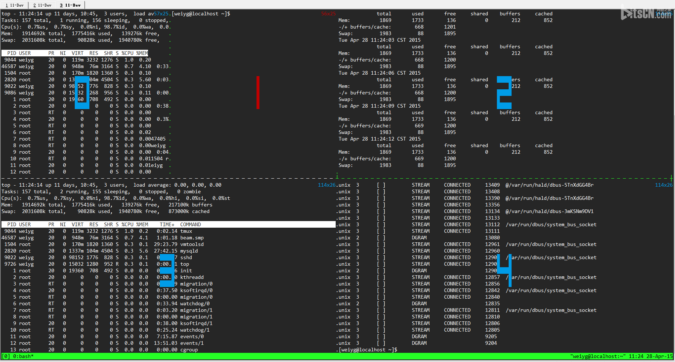Click the vmtoolsd command entry
The height and width of the screenshot is (362, 675).
click(192, 245)
